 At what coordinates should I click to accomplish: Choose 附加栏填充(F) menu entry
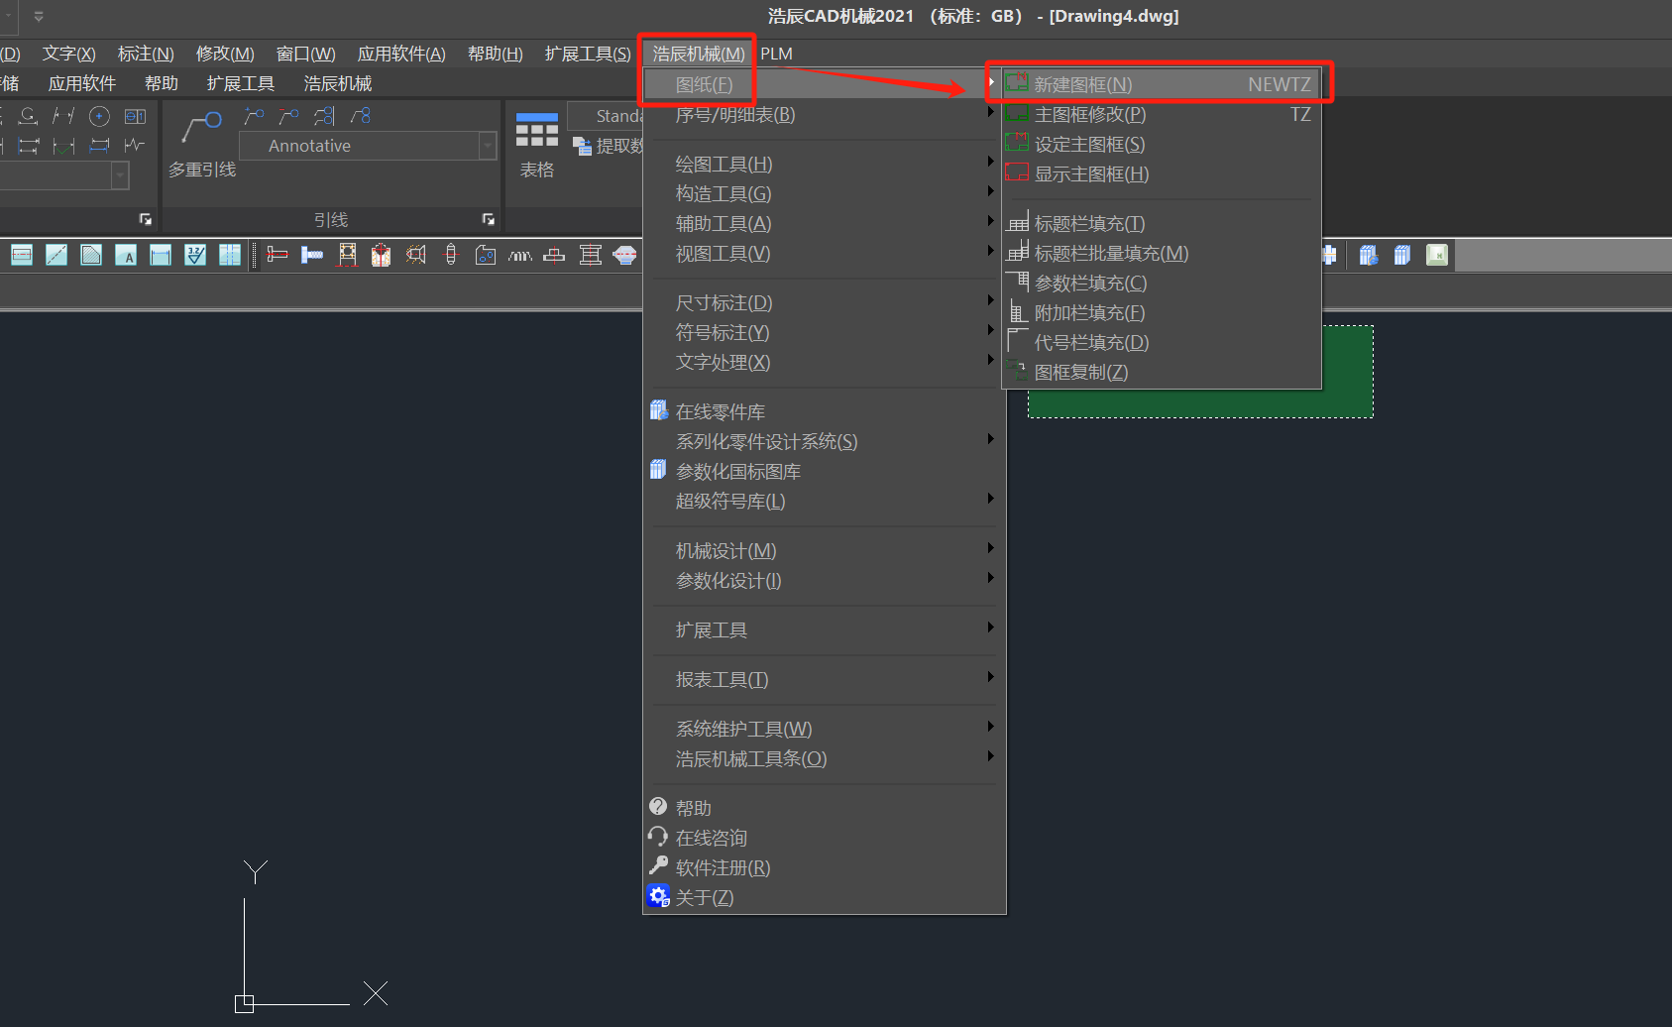pos(1161,313)
